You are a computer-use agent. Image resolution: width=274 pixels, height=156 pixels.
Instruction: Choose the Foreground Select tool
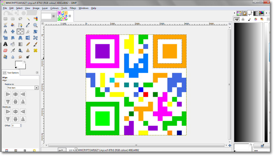pos(13,25)
